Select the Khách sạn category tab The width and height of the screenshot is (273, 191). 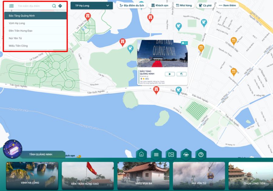point(160,5)
